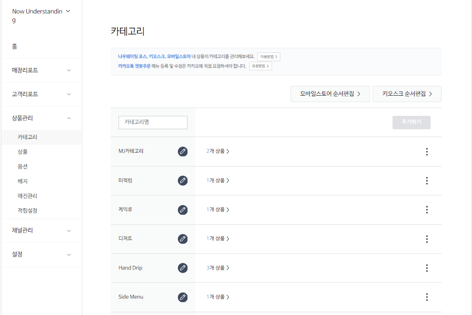Expand the 설정 sidebar section
The width and height of the screenshot is (472, 315).
click(41, 254)
